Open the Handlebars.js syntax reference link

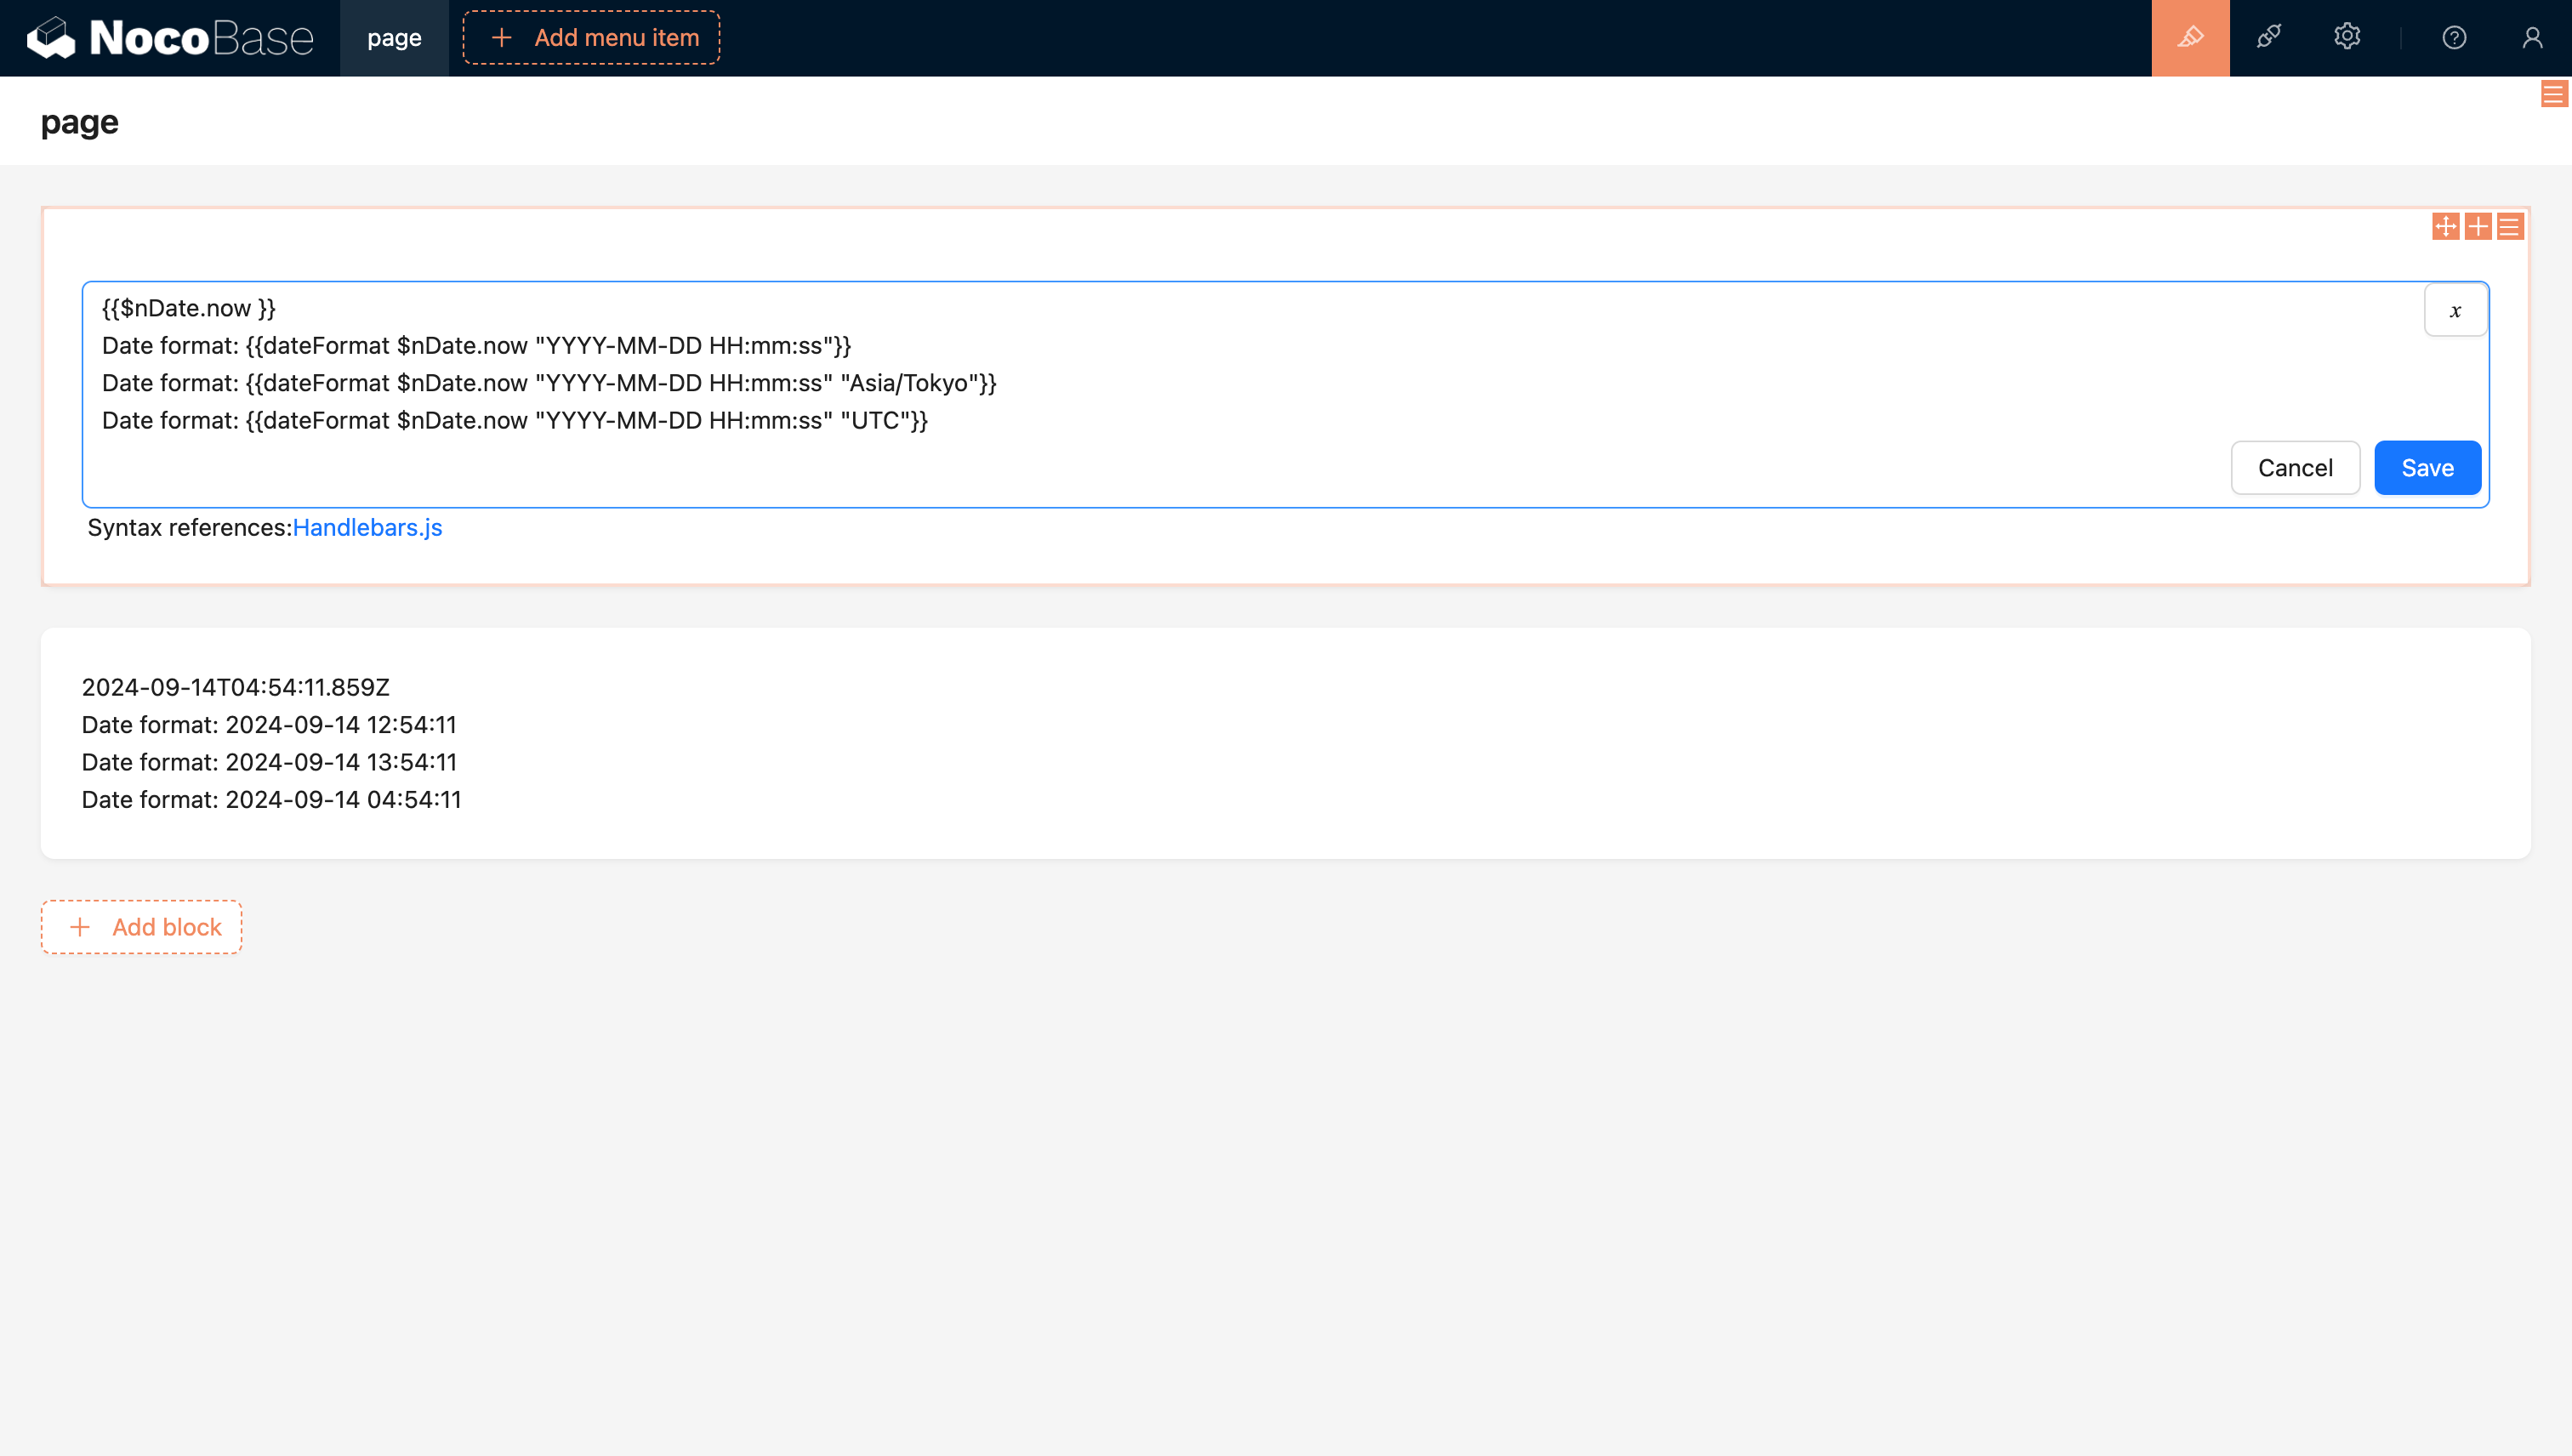point(367,527)
